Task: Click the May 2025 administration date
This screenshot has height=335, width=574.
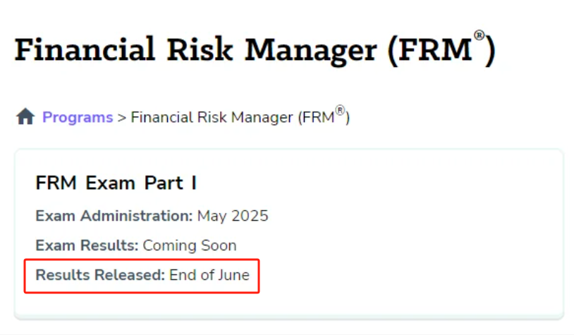Action: pos(233,217)
